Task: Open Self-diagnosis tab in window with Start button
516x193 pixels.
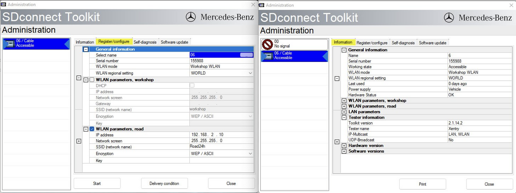Action: click(145, 42)
